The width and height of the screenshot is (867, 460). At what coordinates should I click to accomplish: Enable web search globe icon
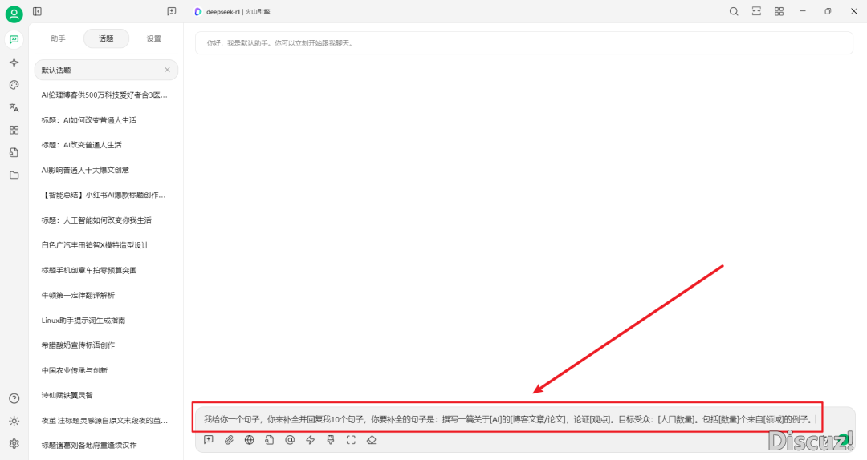[x=250, y=439]
